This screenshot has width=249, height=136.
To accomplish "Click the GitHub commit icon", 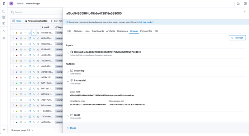I will 72,52.
